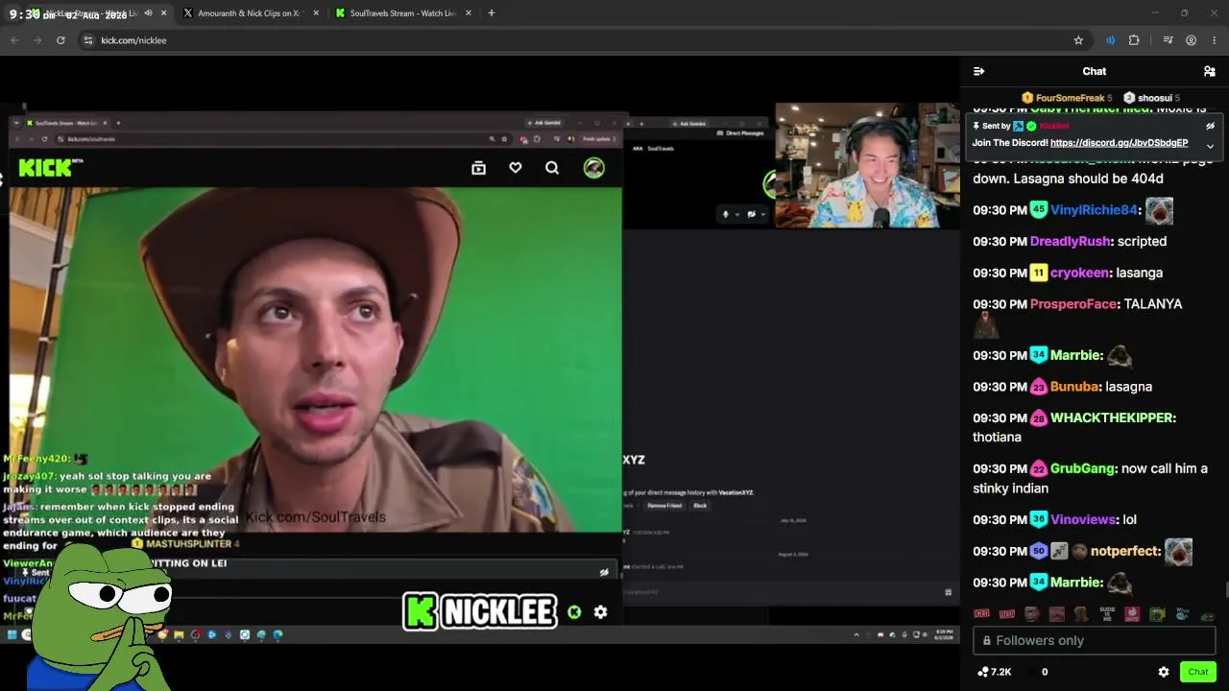The height and width of the screenshot is (691, 1229).
Task: Pick the green frog emote in quick emotes
Action: (1156, 614)
